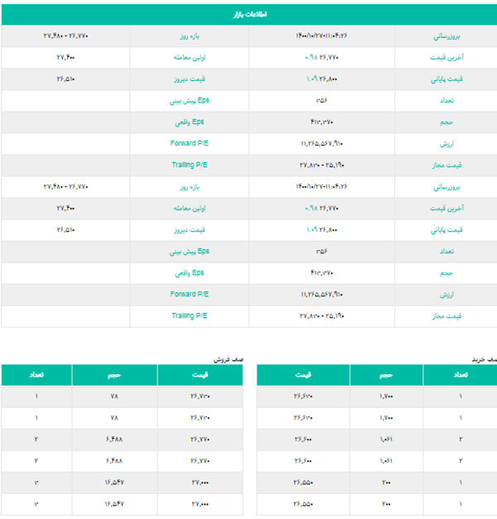The height and width of the screenshot is (519, 497).
Task: Click the صف فروش table title
Action: point(229,359)
